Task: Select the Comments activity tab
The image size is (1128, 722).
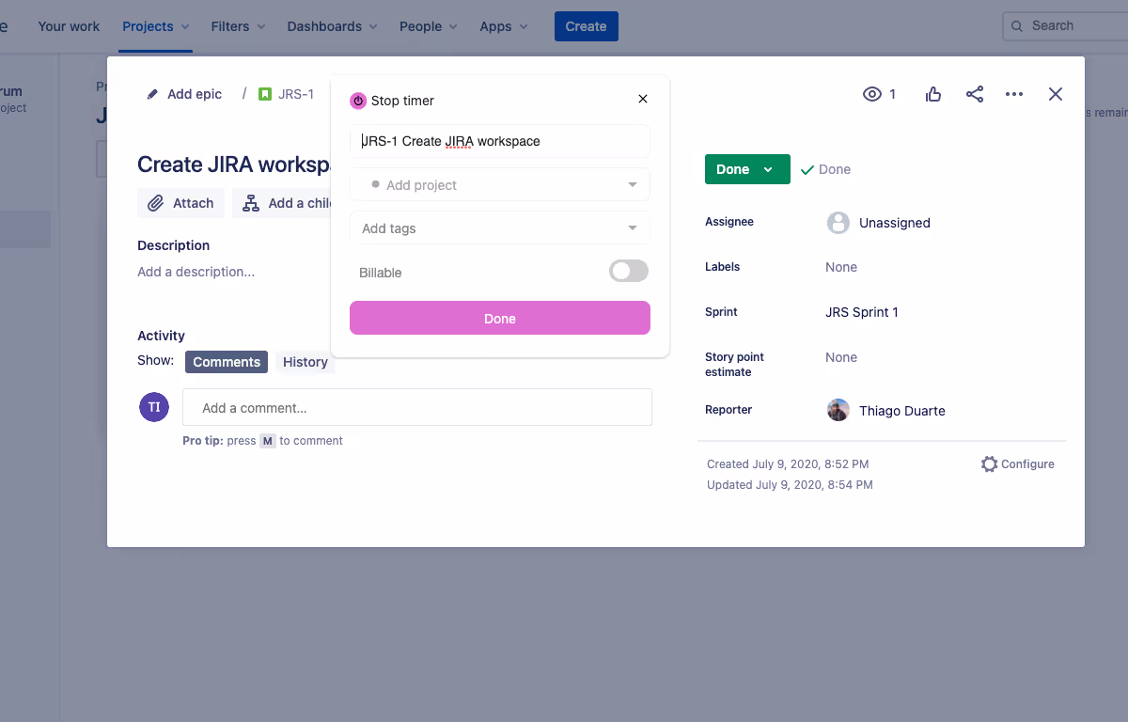Action: pyautogui.click(x=227, y=362)
